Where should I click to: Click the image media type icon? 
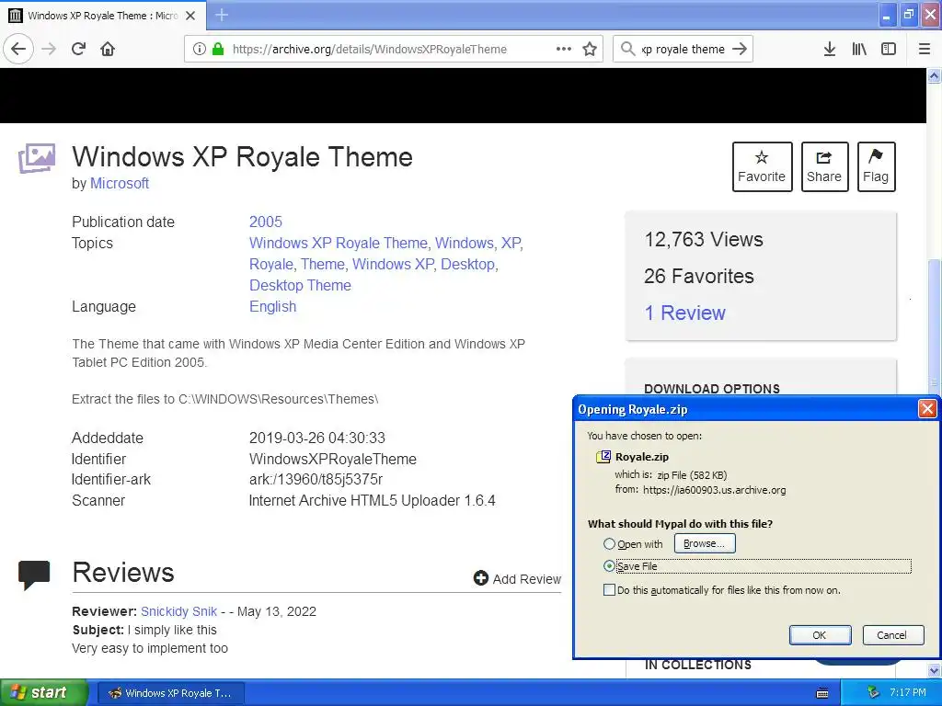tap(37, 158)
